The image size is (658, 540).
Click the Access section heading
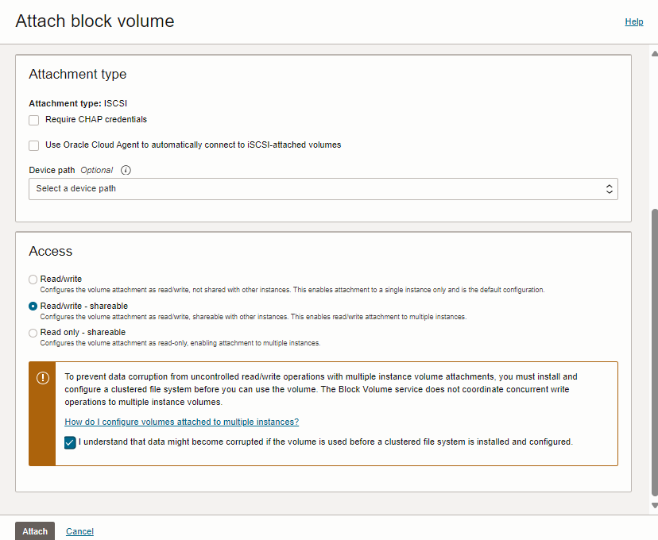pos(51,251)
